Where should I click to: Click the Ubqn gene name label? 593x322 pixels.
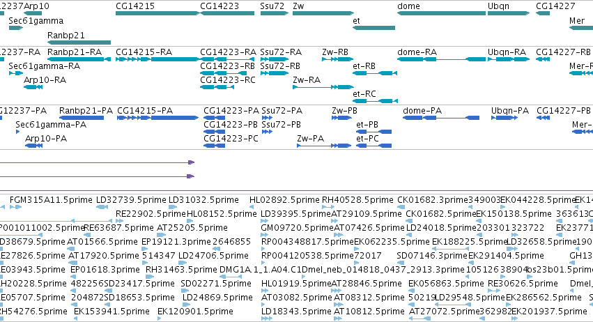(498, 6)
